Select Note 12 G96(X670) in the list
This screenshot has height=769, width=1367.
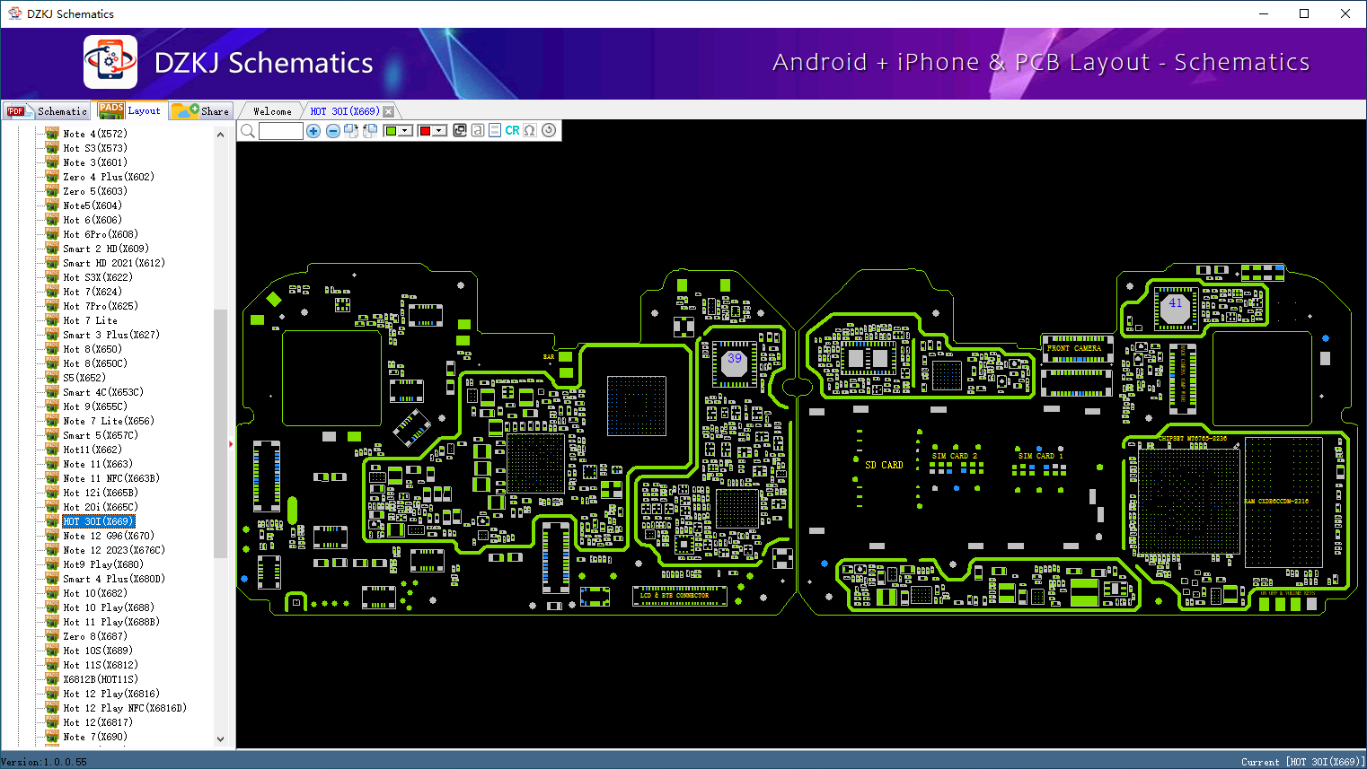click(109, 536)
